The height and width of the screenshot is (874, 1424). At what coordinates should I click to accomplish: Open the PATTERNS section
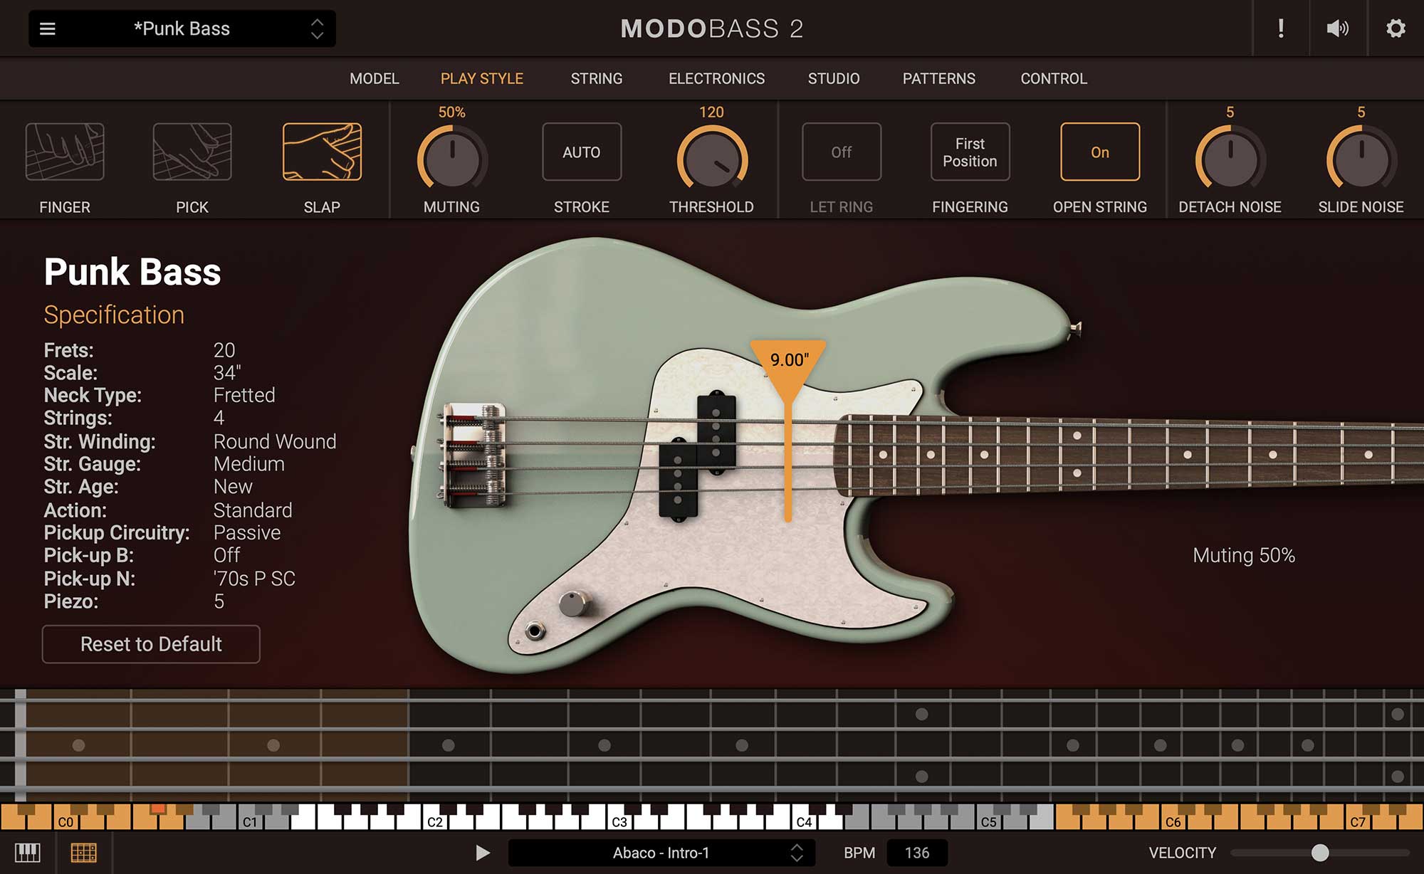[x=938, y=78]
